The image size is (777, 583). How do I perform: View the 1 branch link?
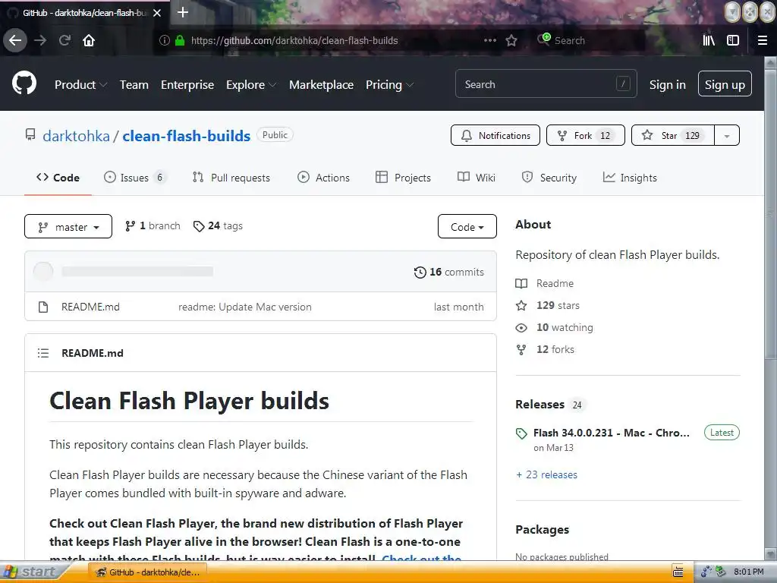(153, 226)
